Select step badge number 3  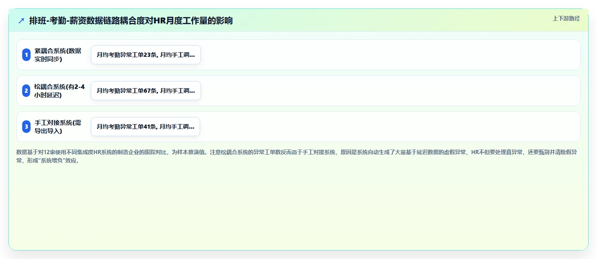(x=26, y=127)
